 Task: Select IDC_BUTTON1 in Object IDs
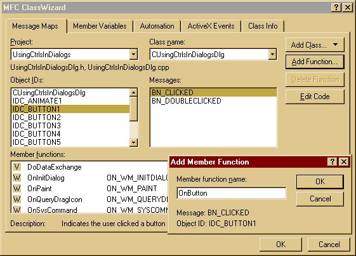click(70, 109)
